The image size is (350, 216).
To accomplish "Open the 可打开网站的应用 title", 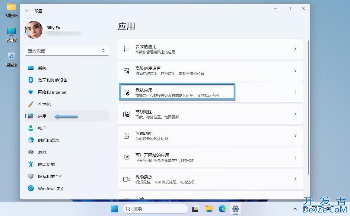I will tap(152, 155).
